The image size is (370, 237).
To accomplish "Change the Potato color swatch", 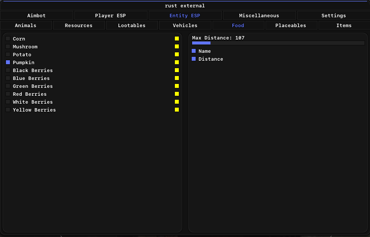I will (177, 54).
